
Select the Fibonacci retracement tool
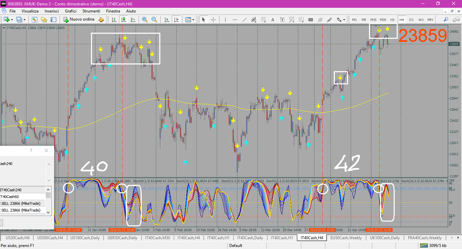[x=263, y=20]
